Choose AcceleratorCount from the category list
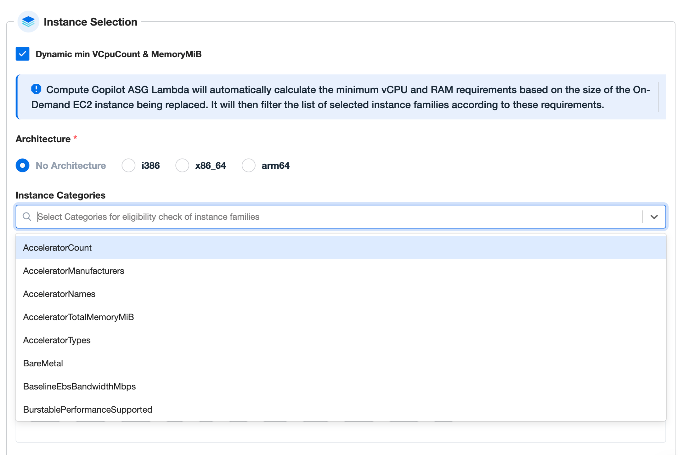The height and width of the screenshot is (455, 678). tap(341, 248)
